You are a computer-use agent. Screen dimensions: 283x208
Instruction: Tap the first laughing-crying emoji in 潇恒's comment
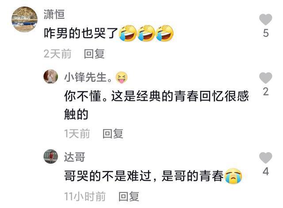click(128, 33)
